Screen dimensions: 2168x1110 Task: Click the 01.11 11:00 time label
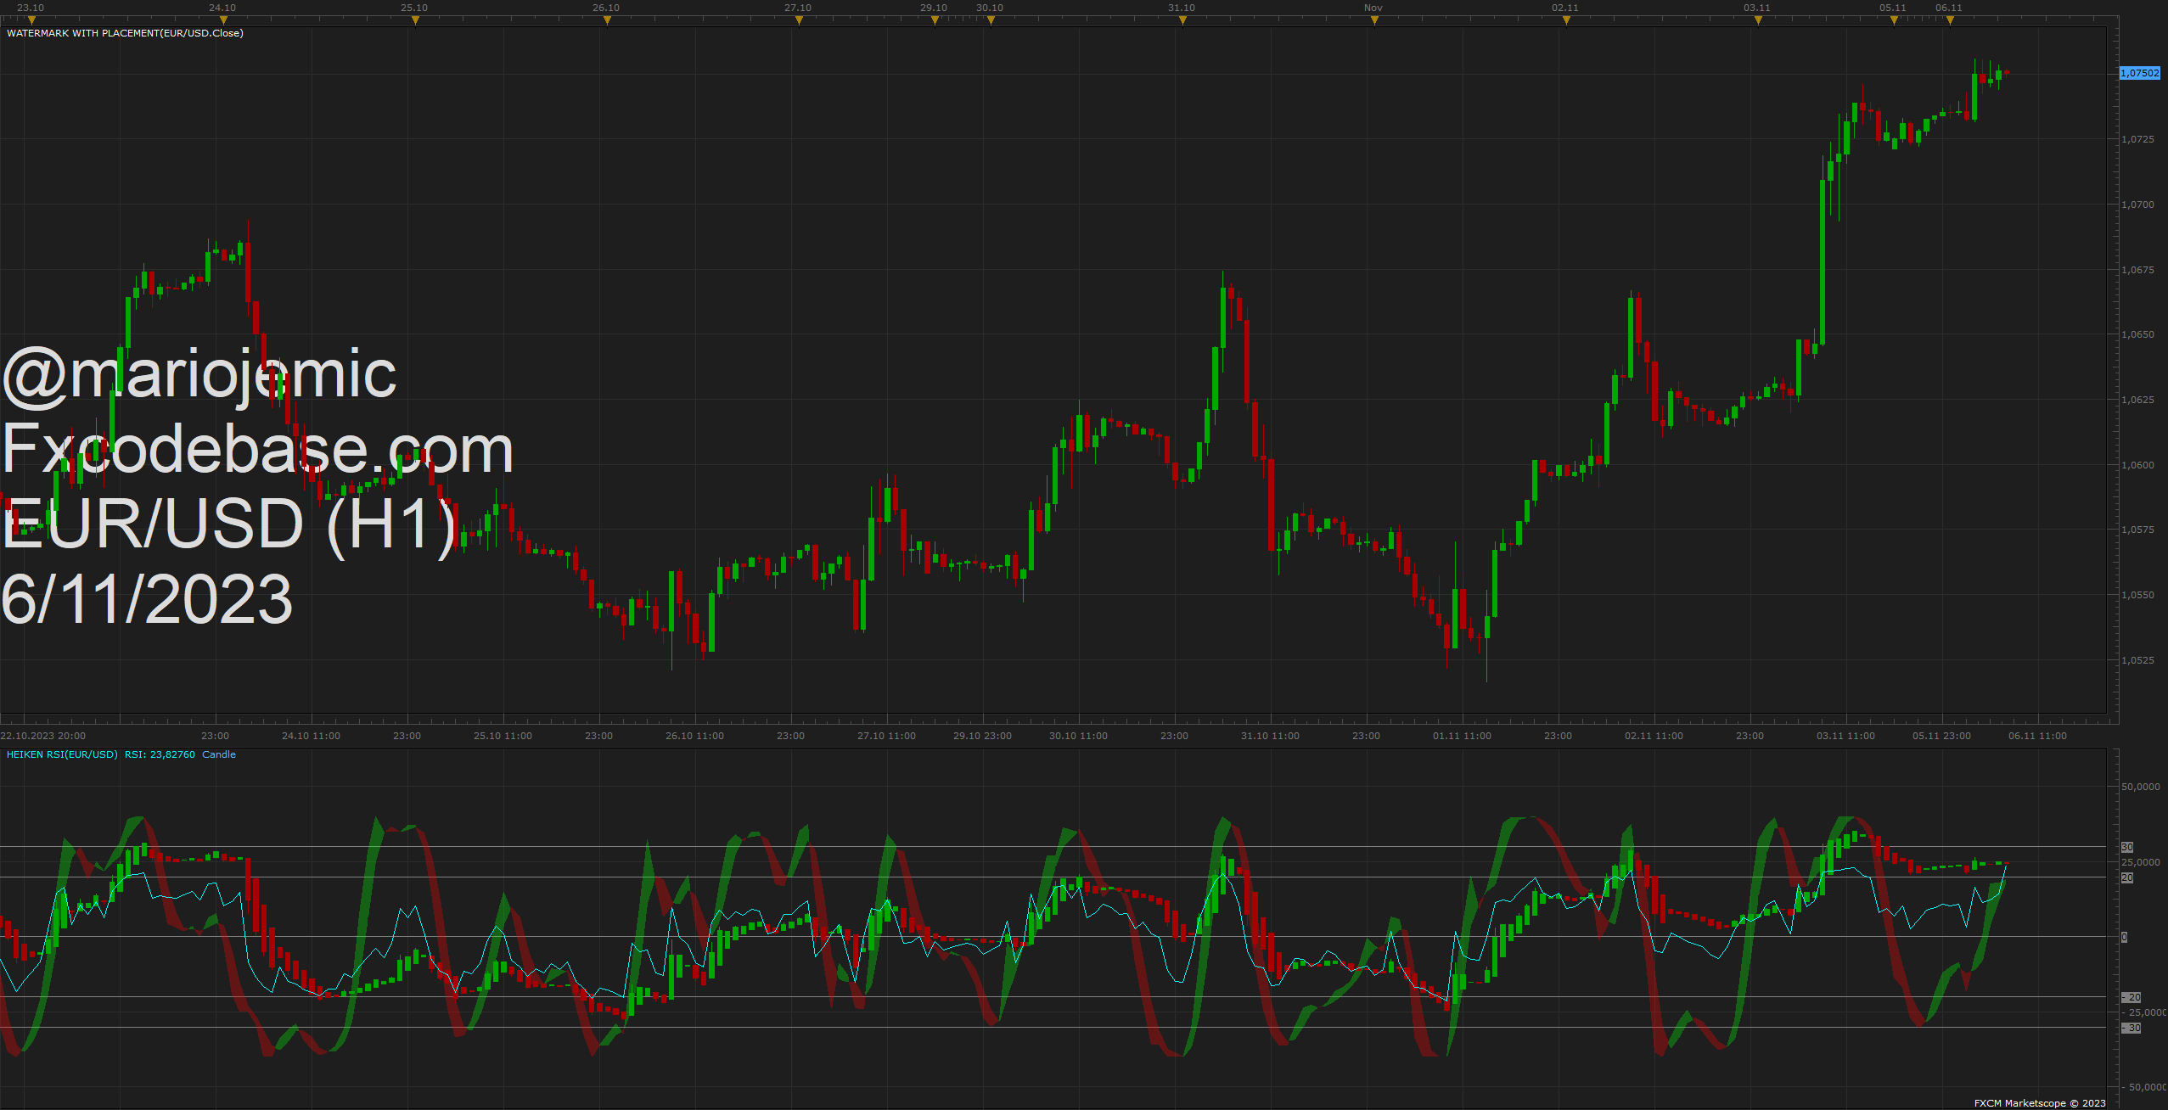[x=1462, y=736]
